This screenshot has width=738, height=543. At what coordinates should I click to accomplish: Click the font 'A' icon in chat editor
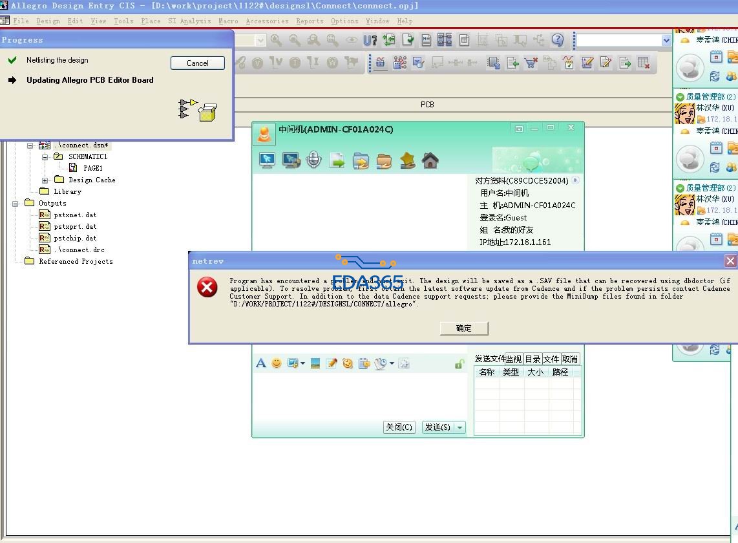click(260, 363)
